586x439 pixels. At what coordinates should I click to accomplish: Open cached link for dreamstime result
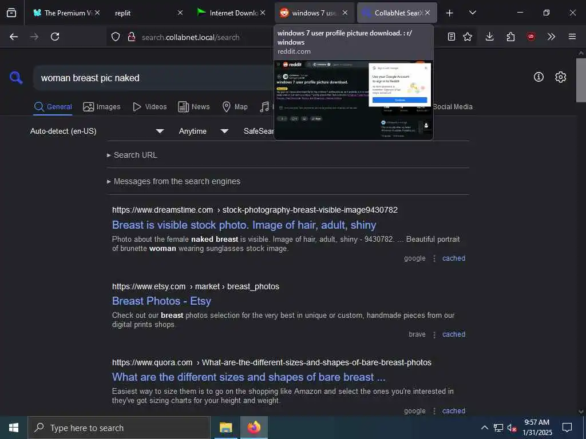pos(454,258)
